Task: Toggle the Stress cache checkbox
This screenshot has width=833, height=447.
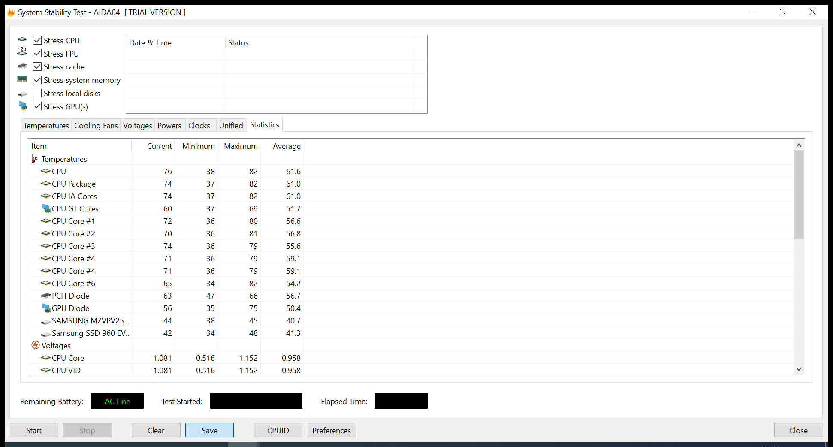Action: [x=37, y=66]
